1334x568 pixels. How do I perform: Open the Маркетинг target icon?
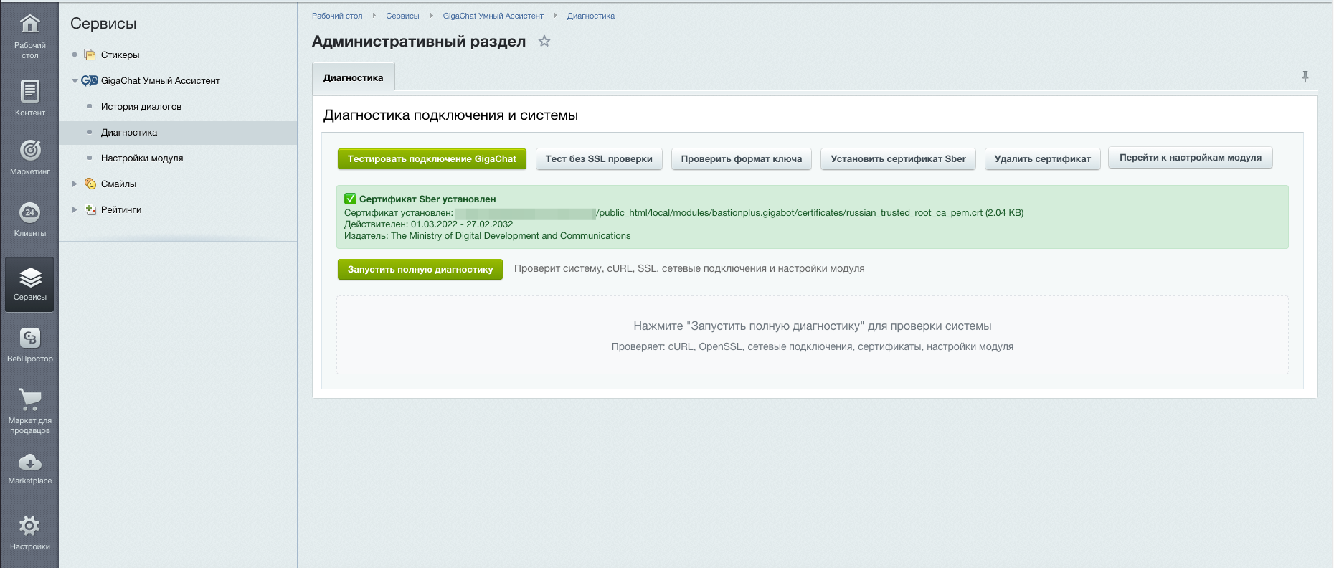tap(29, 150)
